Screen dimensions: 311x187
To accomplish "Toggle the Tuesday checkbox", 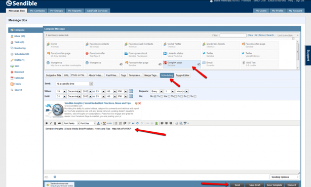I will (x=162, y=96).
